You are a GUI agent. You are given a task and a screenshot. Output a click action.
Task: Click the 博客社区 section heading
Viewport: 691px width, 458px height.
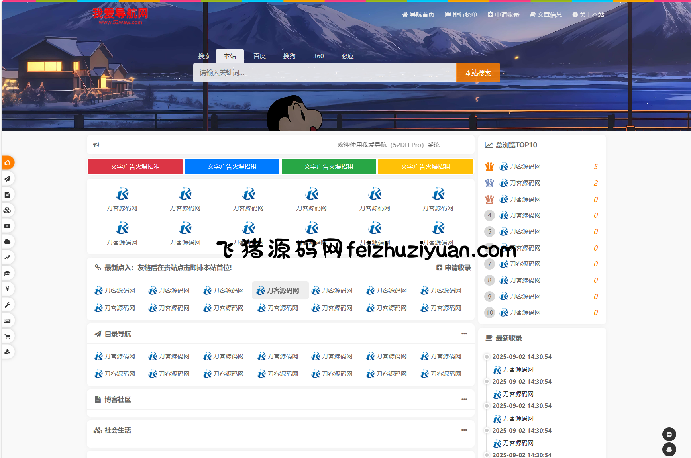coord(118,399)
